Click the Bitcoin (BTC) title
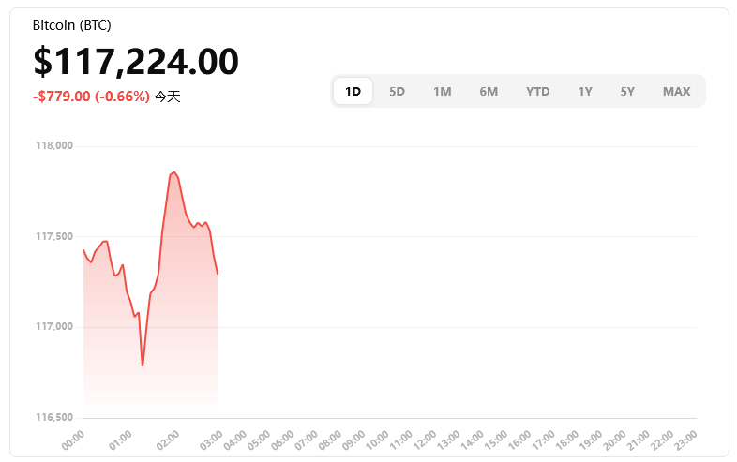Viewport: 737px width, 462px height. click(71, 25)
